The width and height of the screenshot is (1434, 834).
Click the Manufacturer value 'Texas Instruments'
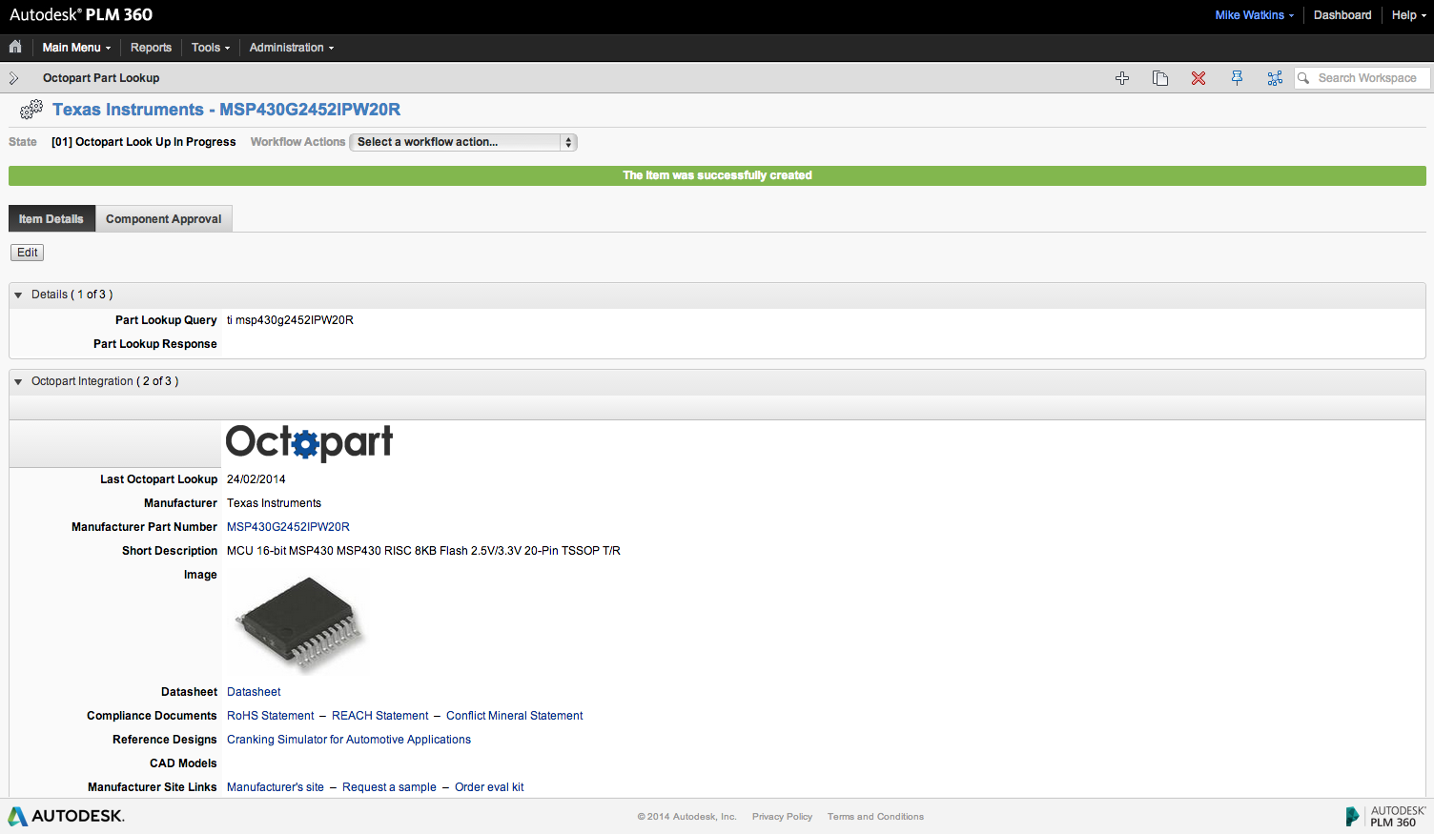[x=274, y=503]
